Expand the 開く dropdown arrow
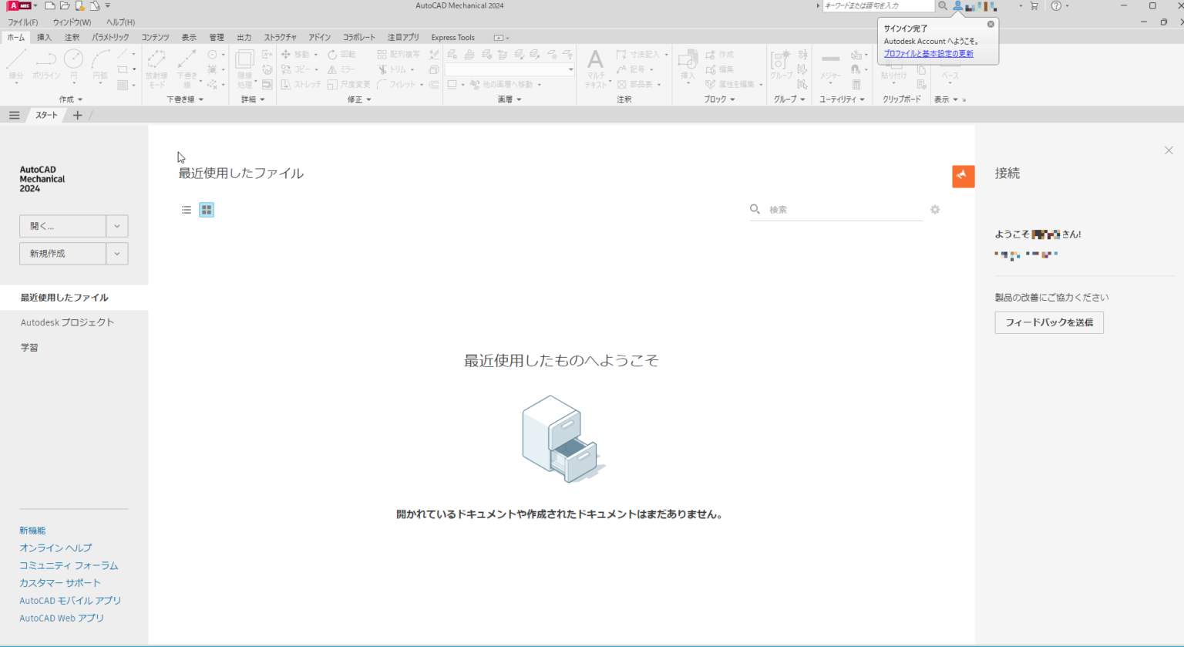The width and height of the screenshot is (1184, 647). 116,225
